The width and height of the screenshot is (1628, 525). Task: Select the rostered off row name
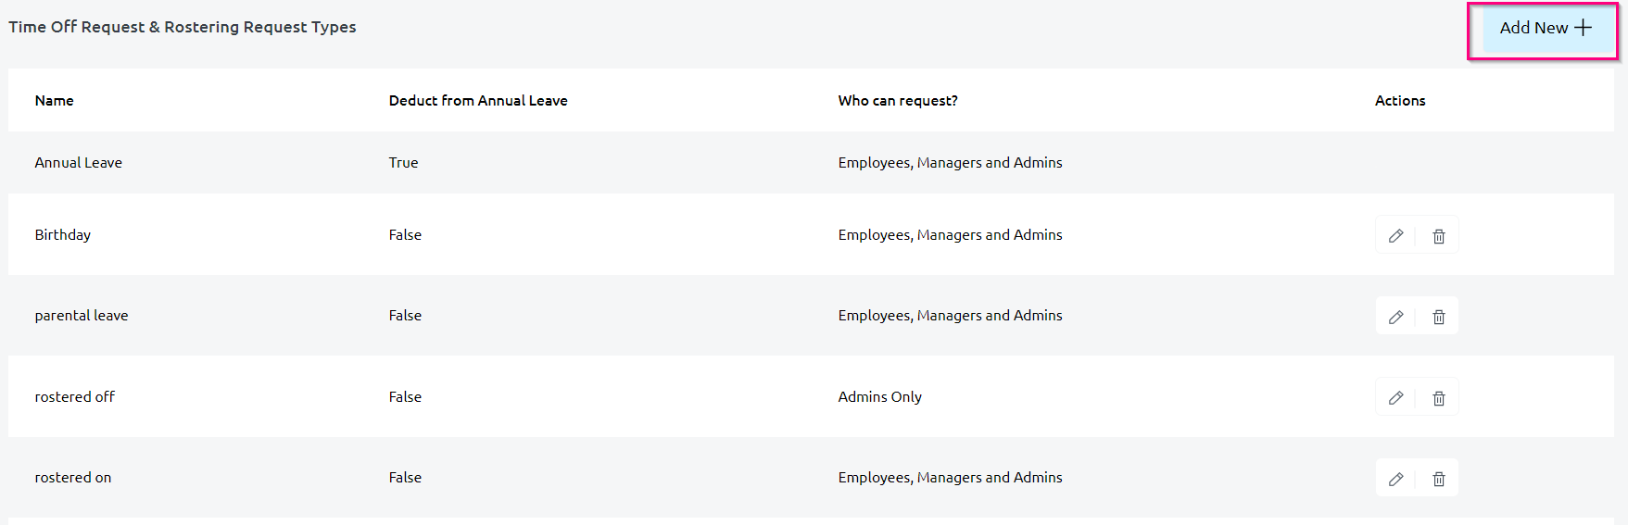point(75,396)
